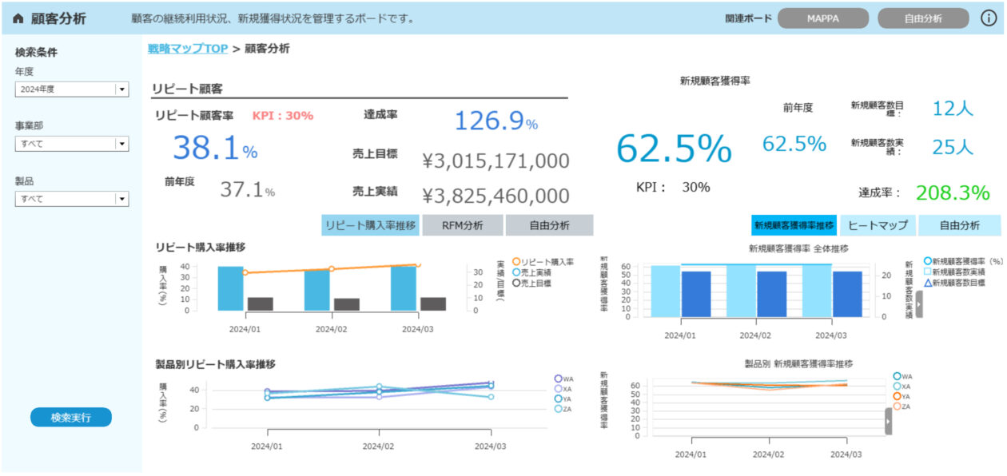Click the 新規顧客数実績 value 25人
1007x476 pixels.
point(953,147)
